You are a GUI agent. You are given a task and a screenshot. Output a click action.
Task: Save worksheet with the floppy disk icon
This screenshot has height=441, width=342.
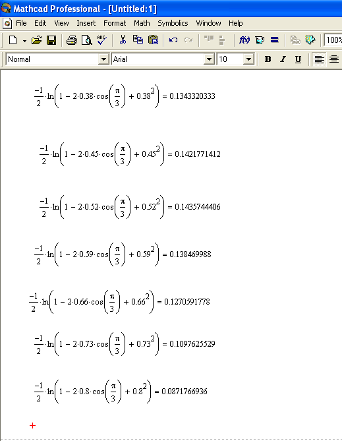click(x=51, y=40)
